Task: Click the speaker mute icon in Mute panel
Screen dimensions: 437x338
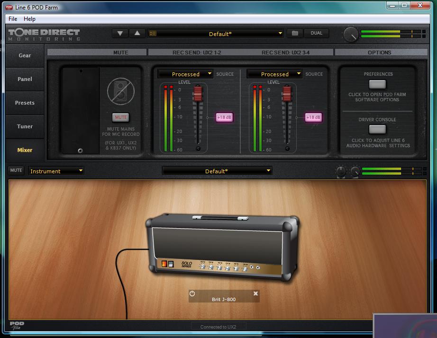Action: (121, 91)
